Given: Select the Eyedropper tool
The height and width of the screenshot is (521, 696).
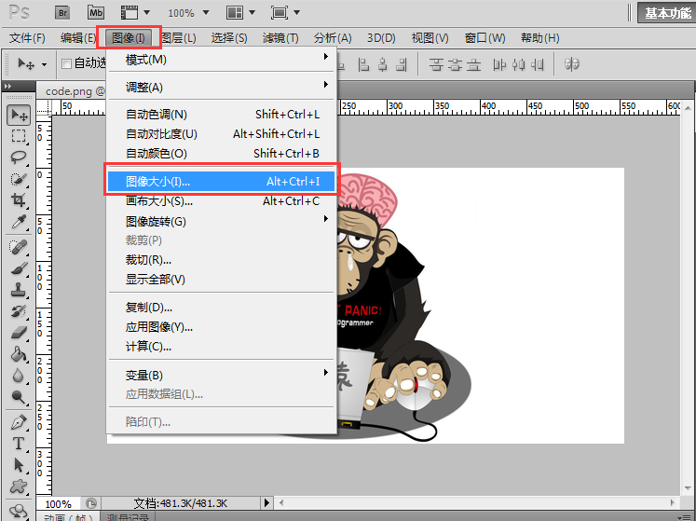Looking at the screenshot, I should click(x=19, y=221).
